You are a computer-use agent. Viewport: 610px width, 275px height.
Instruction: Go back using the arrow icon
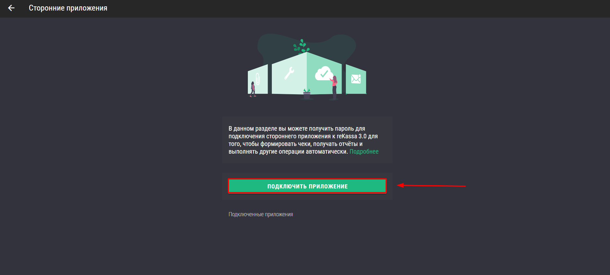(x=11, y=8)
